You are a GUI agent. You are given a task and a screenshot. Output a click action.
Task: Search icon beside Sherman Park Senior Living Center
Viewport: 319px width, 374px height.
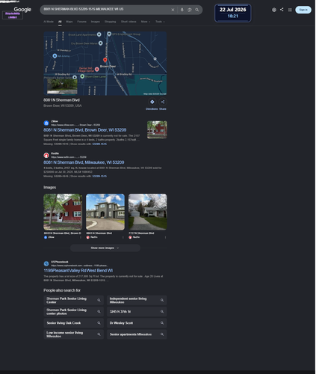pos(99,300)
